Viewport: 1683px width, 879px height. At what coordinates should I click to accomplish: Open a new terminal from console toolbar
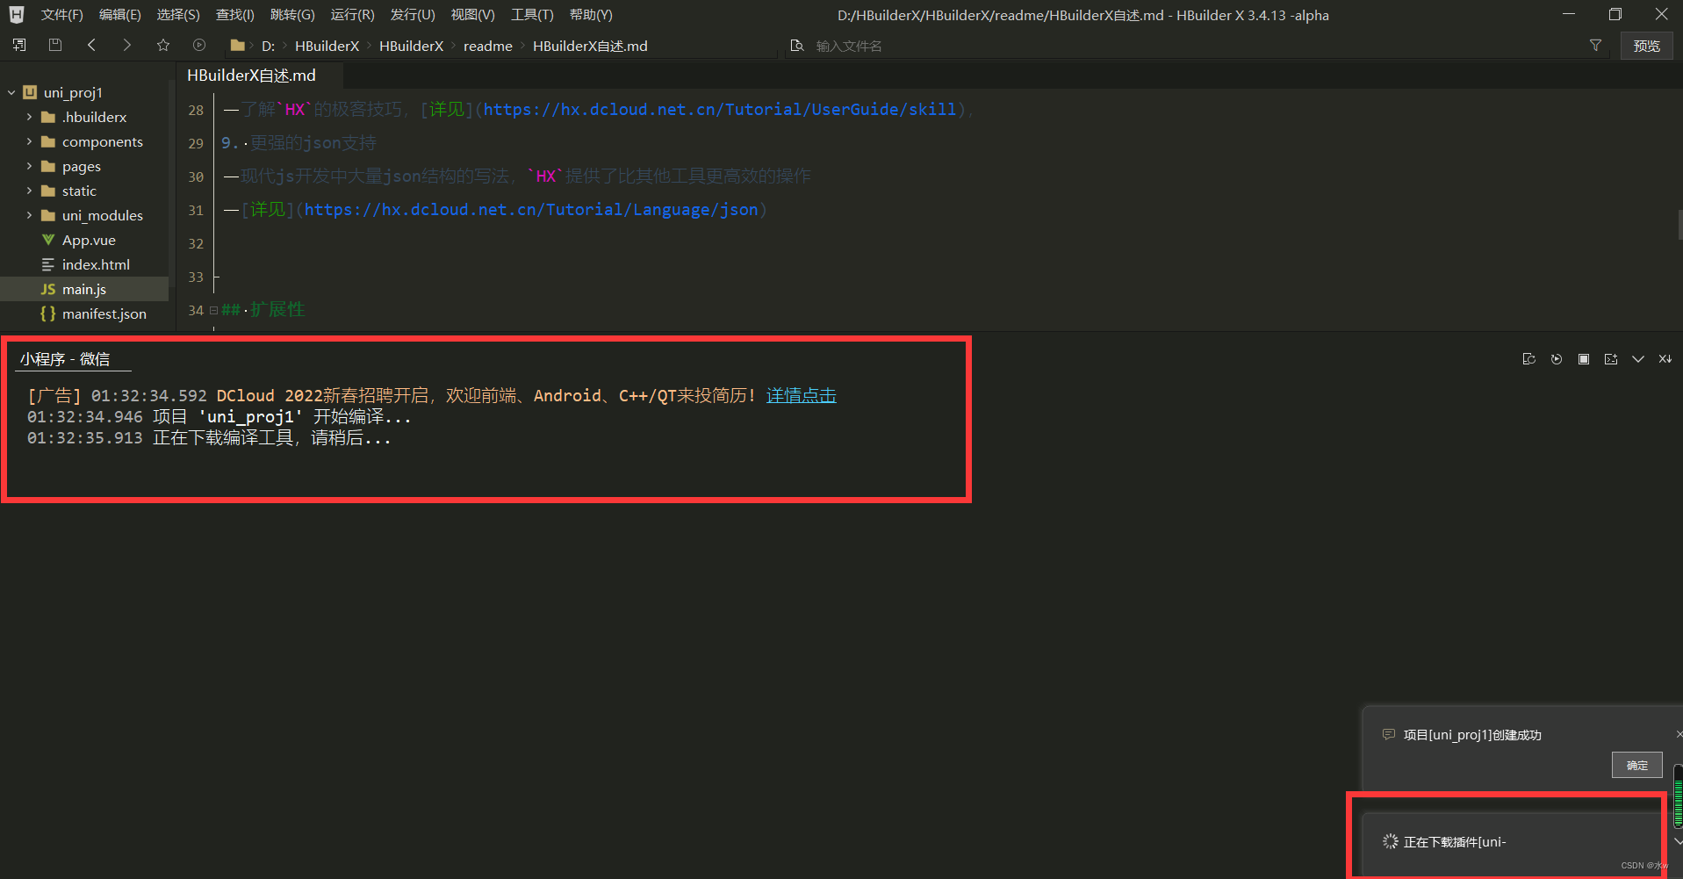[x=1611, y=359]
